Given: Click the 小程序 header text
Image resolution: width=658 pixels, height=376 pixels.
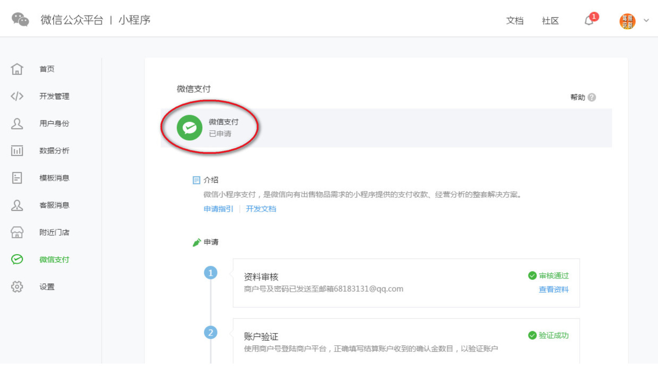Looking at the screenshot, I should click(x=134, y=20).
